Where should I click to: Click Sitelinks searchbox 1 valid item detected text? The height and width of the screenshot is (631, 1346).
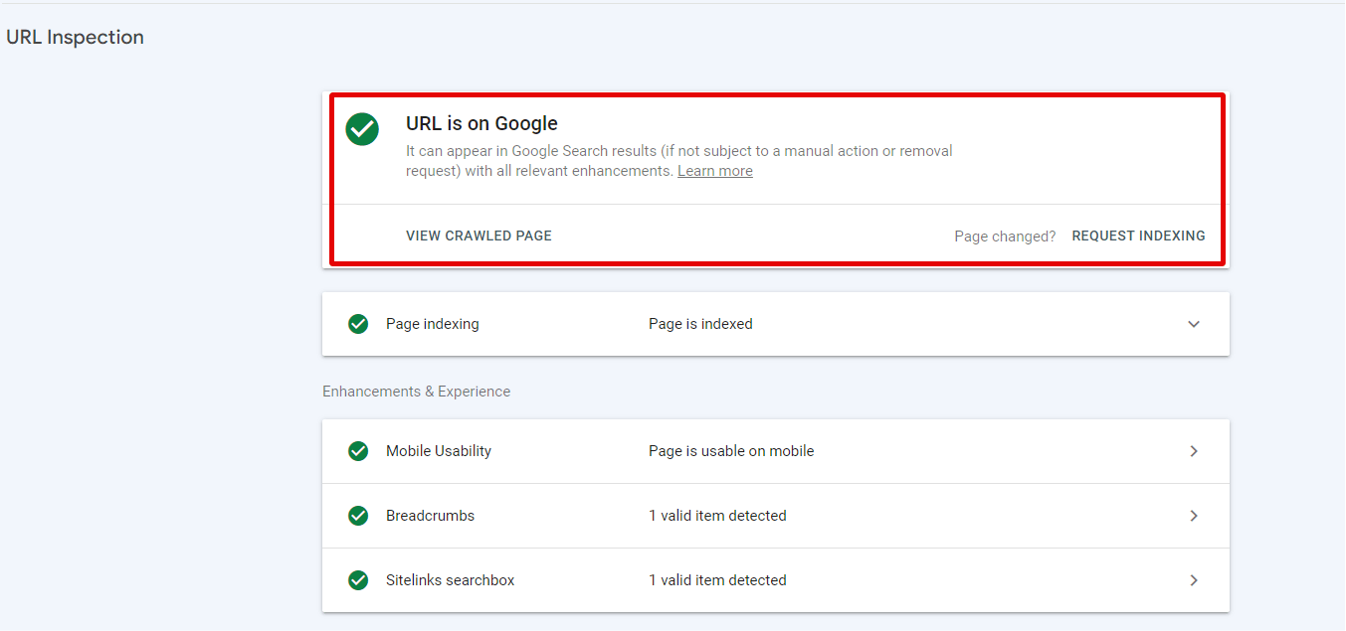click(717, 580)
